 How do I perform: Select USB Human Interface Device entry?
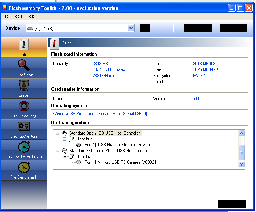[116, 145]
